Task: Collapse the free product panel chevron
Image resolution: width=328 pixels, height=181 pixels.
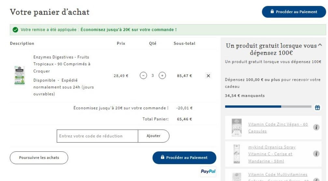Action: tap(320, 45)
